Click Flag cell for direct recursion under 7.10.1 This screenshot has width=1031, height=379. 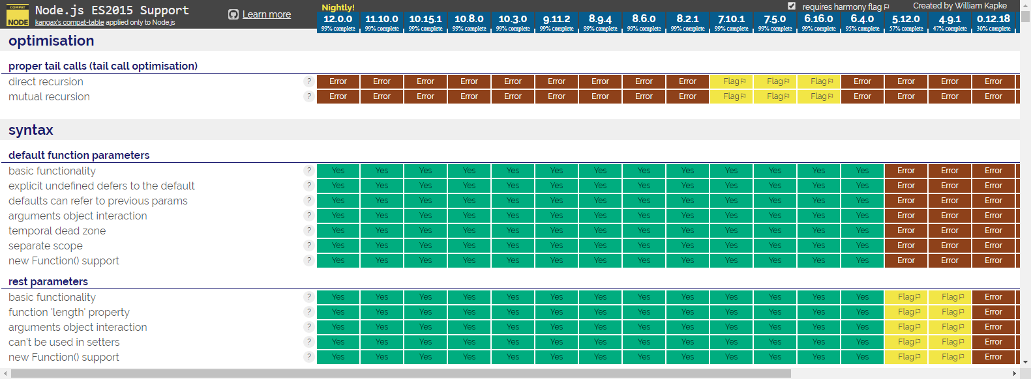point(731,81)
